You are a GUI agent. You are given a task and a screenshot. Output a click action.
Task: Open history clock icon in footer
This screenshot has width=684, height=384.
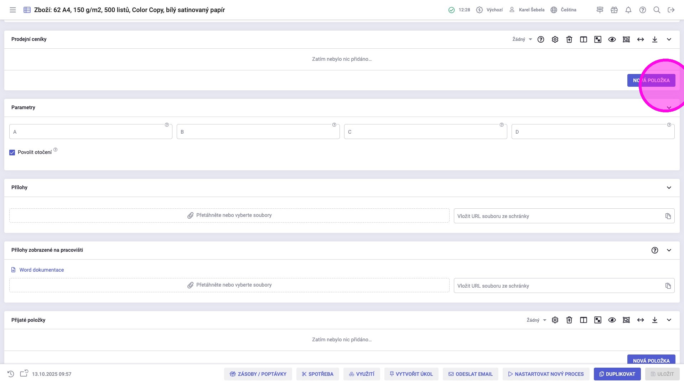11,374
